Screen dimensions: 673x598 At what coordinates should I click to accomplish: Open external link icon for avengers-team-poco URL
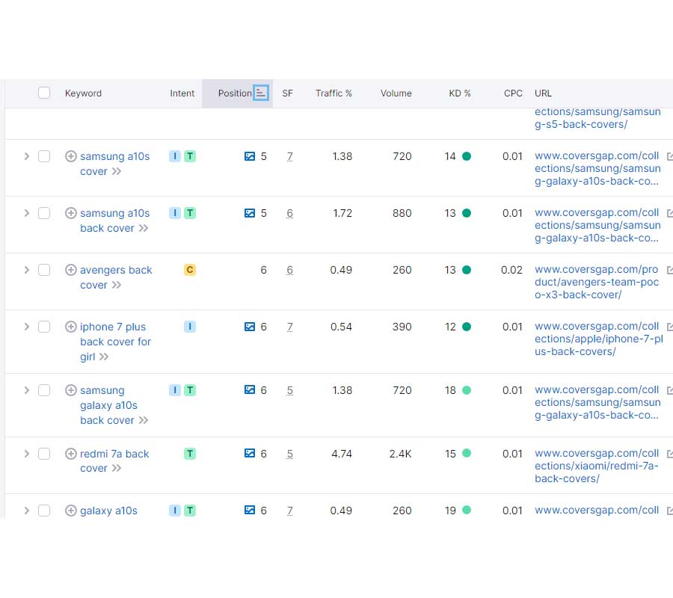(x=670, y=270)
